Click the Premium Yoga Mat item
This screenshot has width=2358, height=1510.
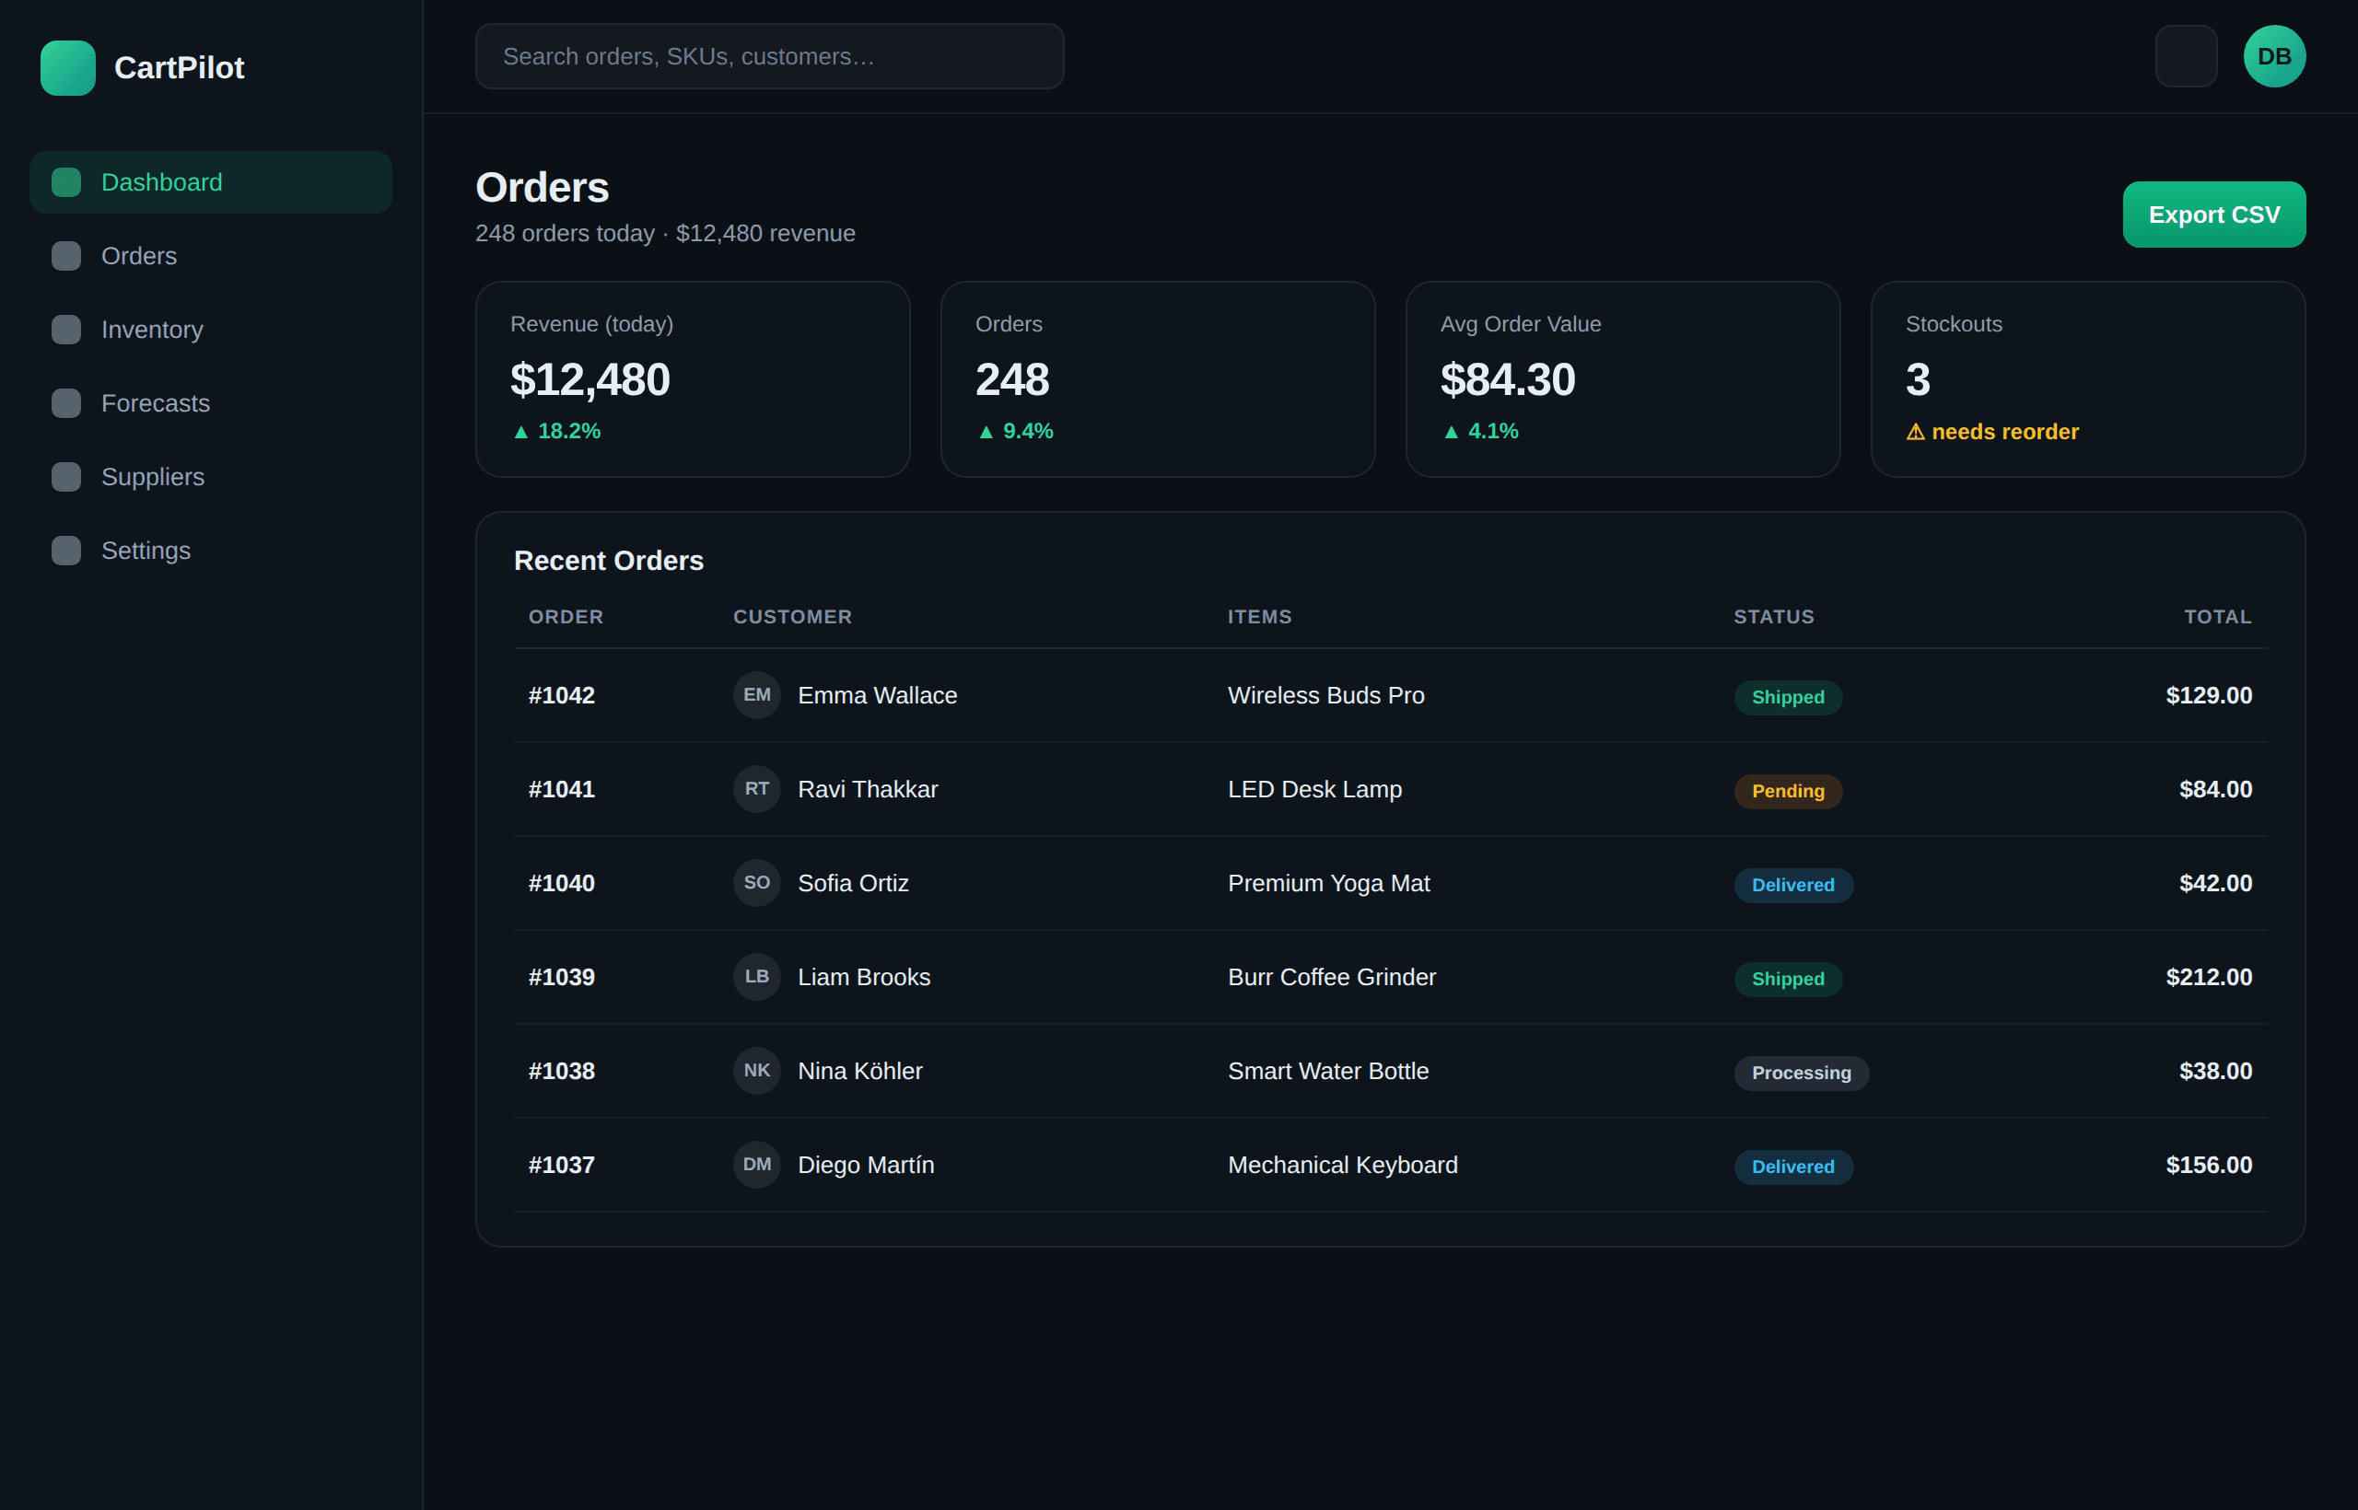coord(1328,884)
